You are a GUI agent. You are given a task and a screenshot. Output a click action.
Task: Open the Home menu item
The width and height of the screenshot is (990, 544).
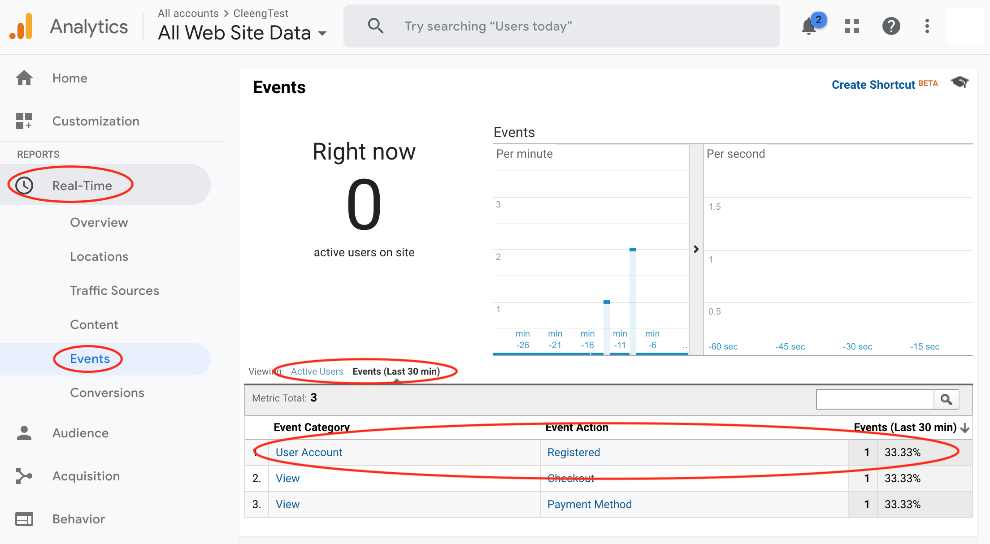click(70, 78)
